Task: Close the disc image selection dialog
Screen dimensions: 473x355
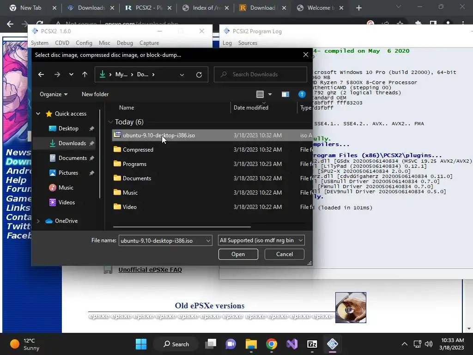Action: pyautogui.click(x=306, y=55)
